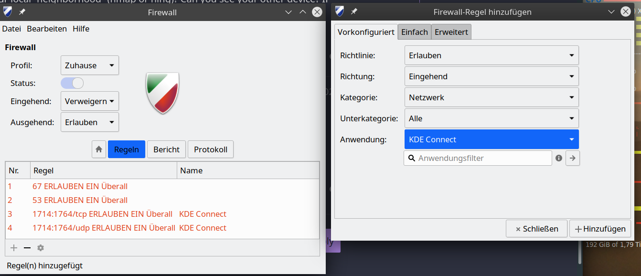641x276 pixels.
Task: Click the home icon button beside Regeln
Action: coord(99,149)
